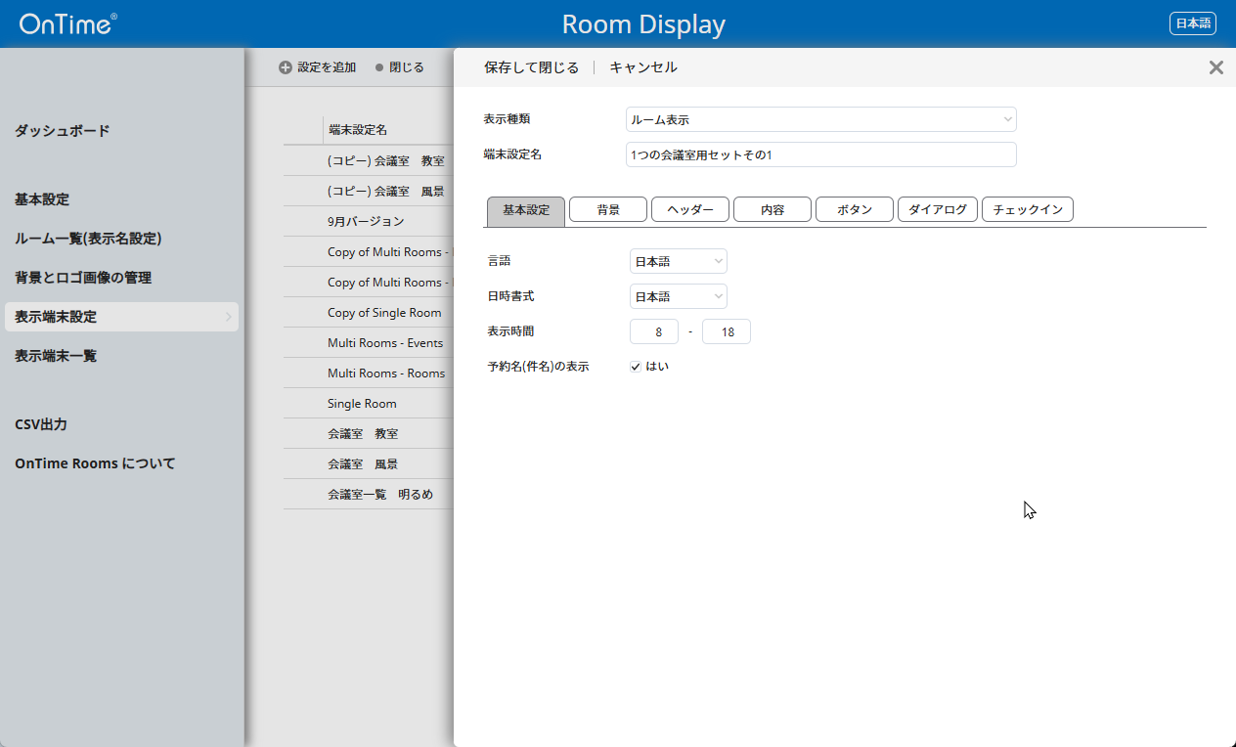Viewport: 1236px width, 747px height.
Task: Select 背景とロゴ画像の管理 in the sidebar
Action: (83, 278)
